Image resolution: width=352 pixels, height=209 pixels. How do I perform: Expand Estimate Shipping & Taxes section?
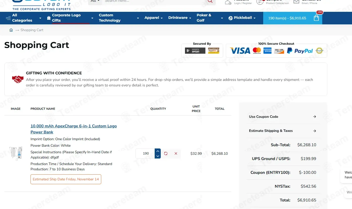click(283, 131)
